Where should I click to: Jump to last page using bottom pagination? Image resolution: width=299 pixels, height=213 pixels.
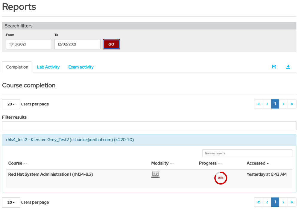click(x=292, y=203)
